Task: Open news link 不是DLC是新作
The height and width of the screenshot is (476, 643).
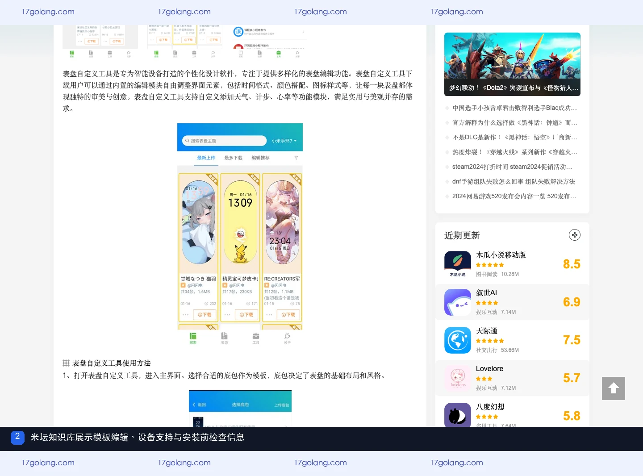Action: click(514, 138)
